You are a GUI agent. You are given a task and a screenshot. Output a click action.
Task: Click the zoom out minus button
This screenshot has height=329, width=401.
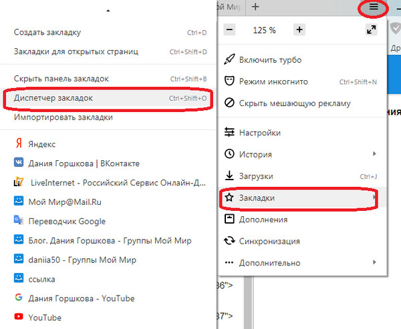point(229,29)
